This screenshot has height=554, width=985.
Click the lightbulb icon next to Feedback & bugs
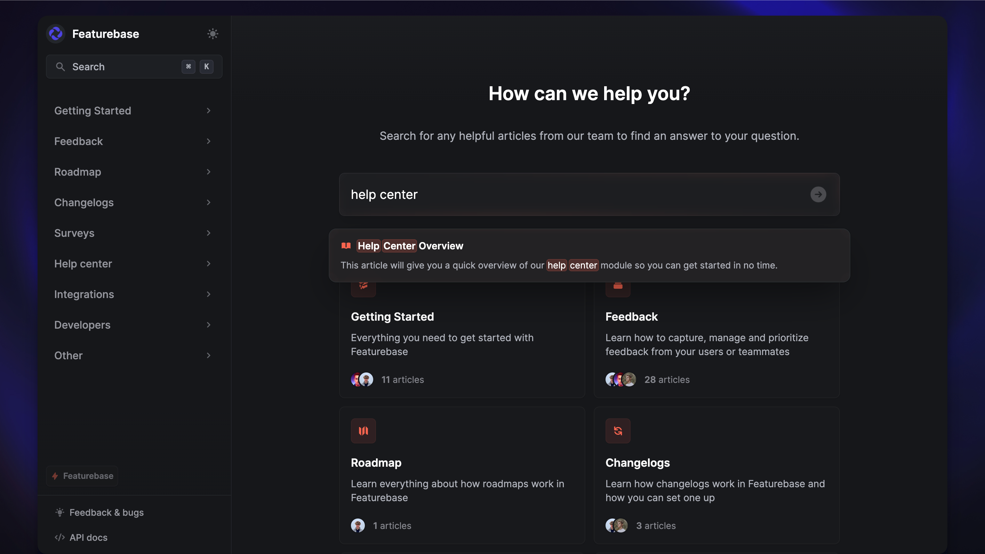tap(60, 512)
